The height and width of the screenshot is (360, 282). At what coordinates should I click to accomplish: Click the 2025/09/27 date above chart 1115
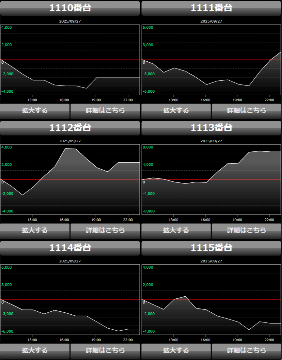tap(211, 261)
